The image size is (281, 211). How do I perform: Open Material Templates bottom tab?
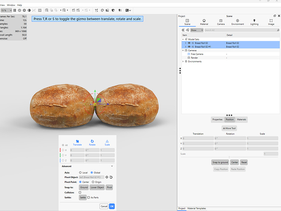click(x=197, y=208)
